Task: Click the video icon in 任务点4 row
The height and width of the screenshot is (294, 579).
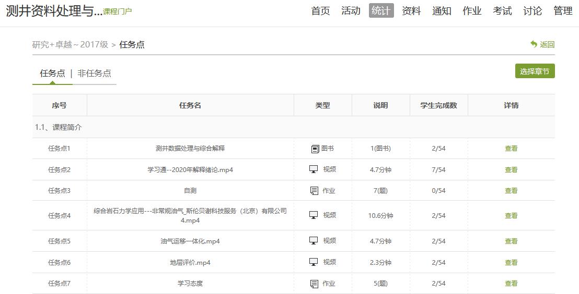Action: tap(314, 215)
